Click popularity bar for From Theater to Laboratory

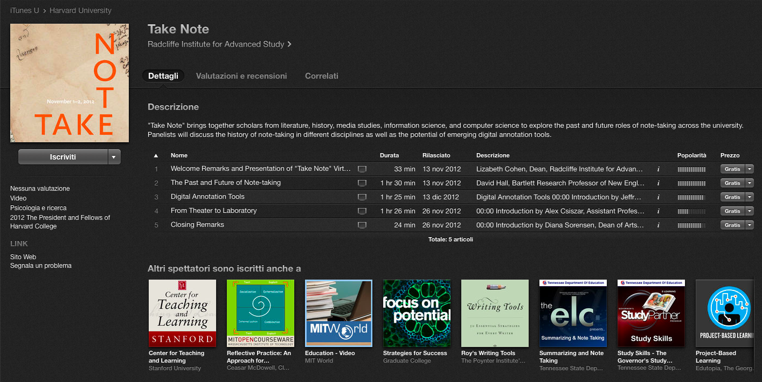691,211
